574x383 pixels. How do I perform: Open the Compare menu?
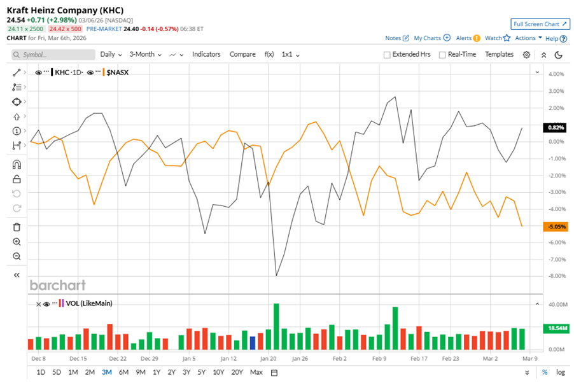242,54
